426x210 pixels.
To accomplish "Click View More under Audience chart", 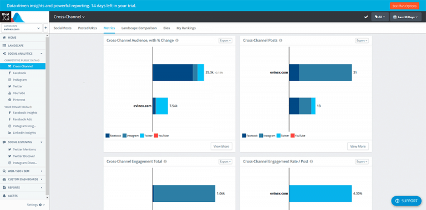I will pyautogui.click(x=221, y=146).
